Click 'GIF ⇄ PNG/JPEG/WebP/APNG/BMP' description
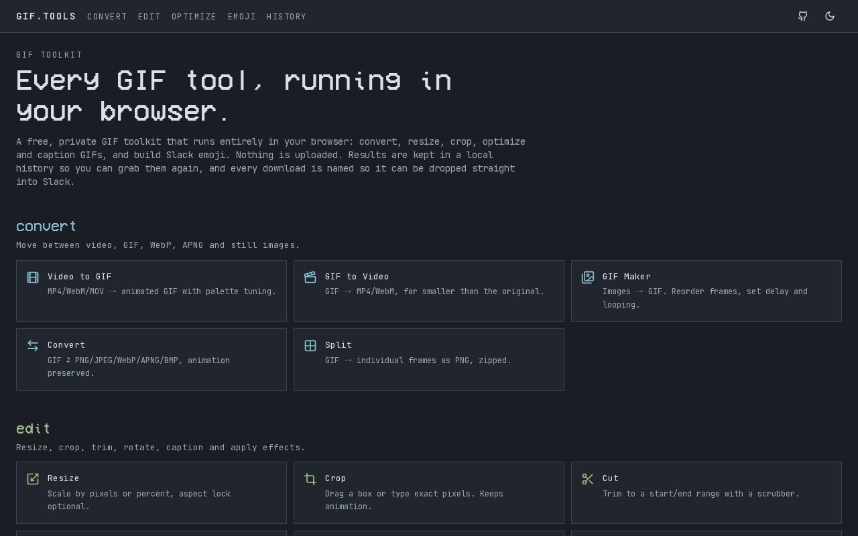 139,366
